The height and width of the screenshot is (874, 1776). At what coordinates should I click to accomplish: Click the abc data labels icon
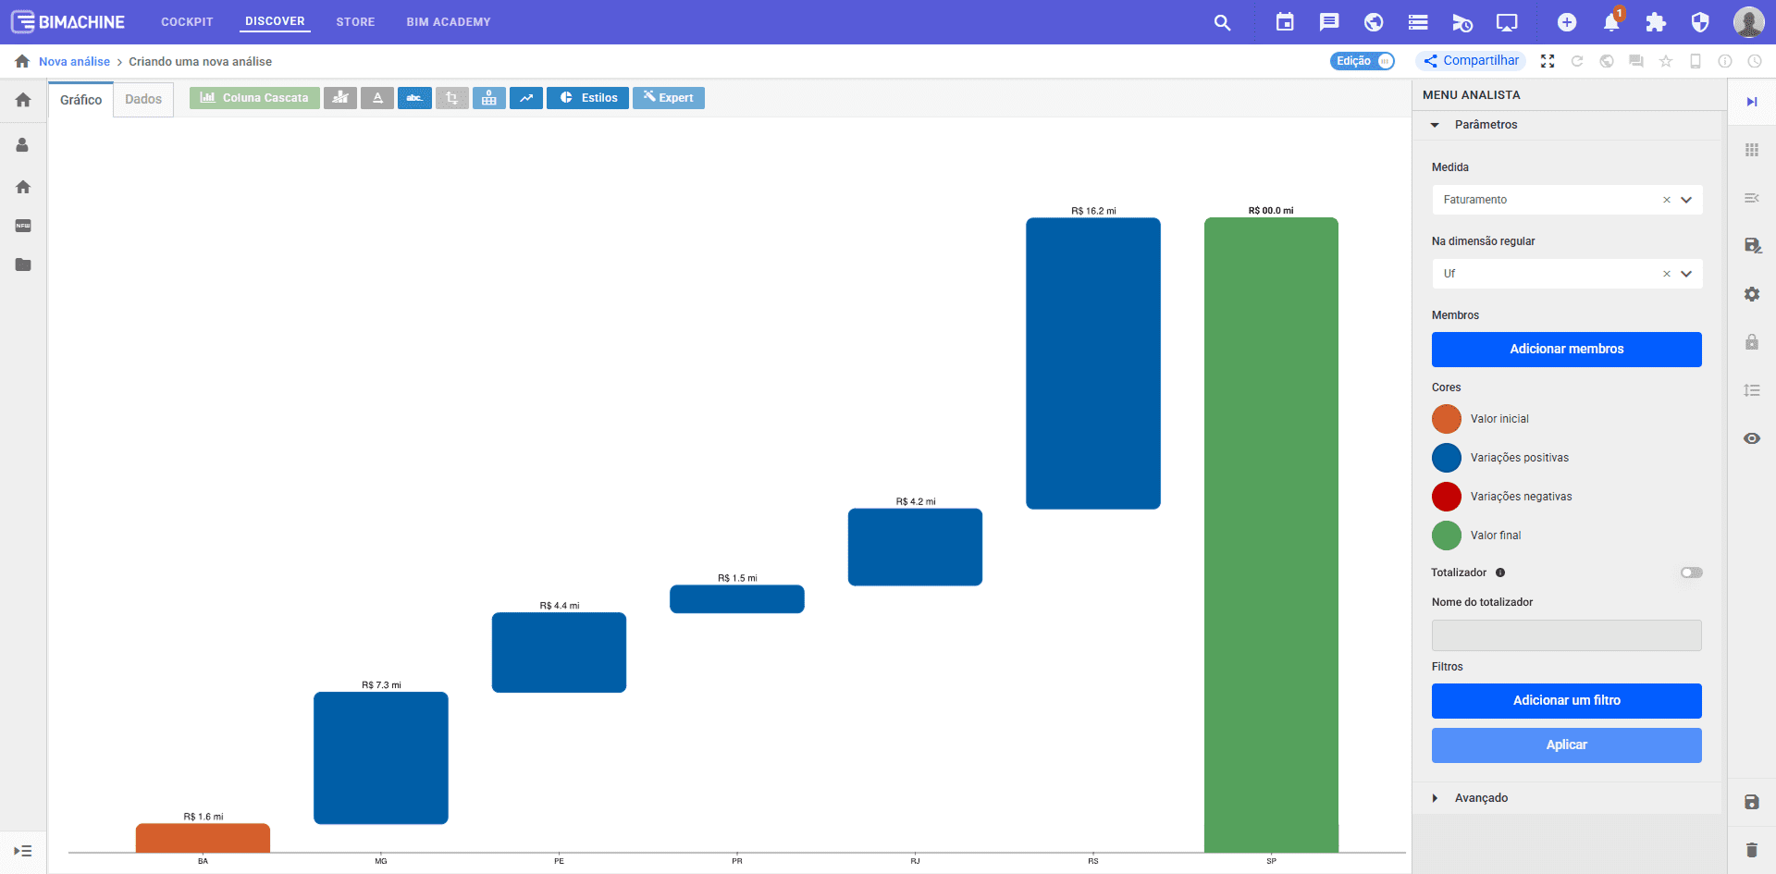coord(414,98)
